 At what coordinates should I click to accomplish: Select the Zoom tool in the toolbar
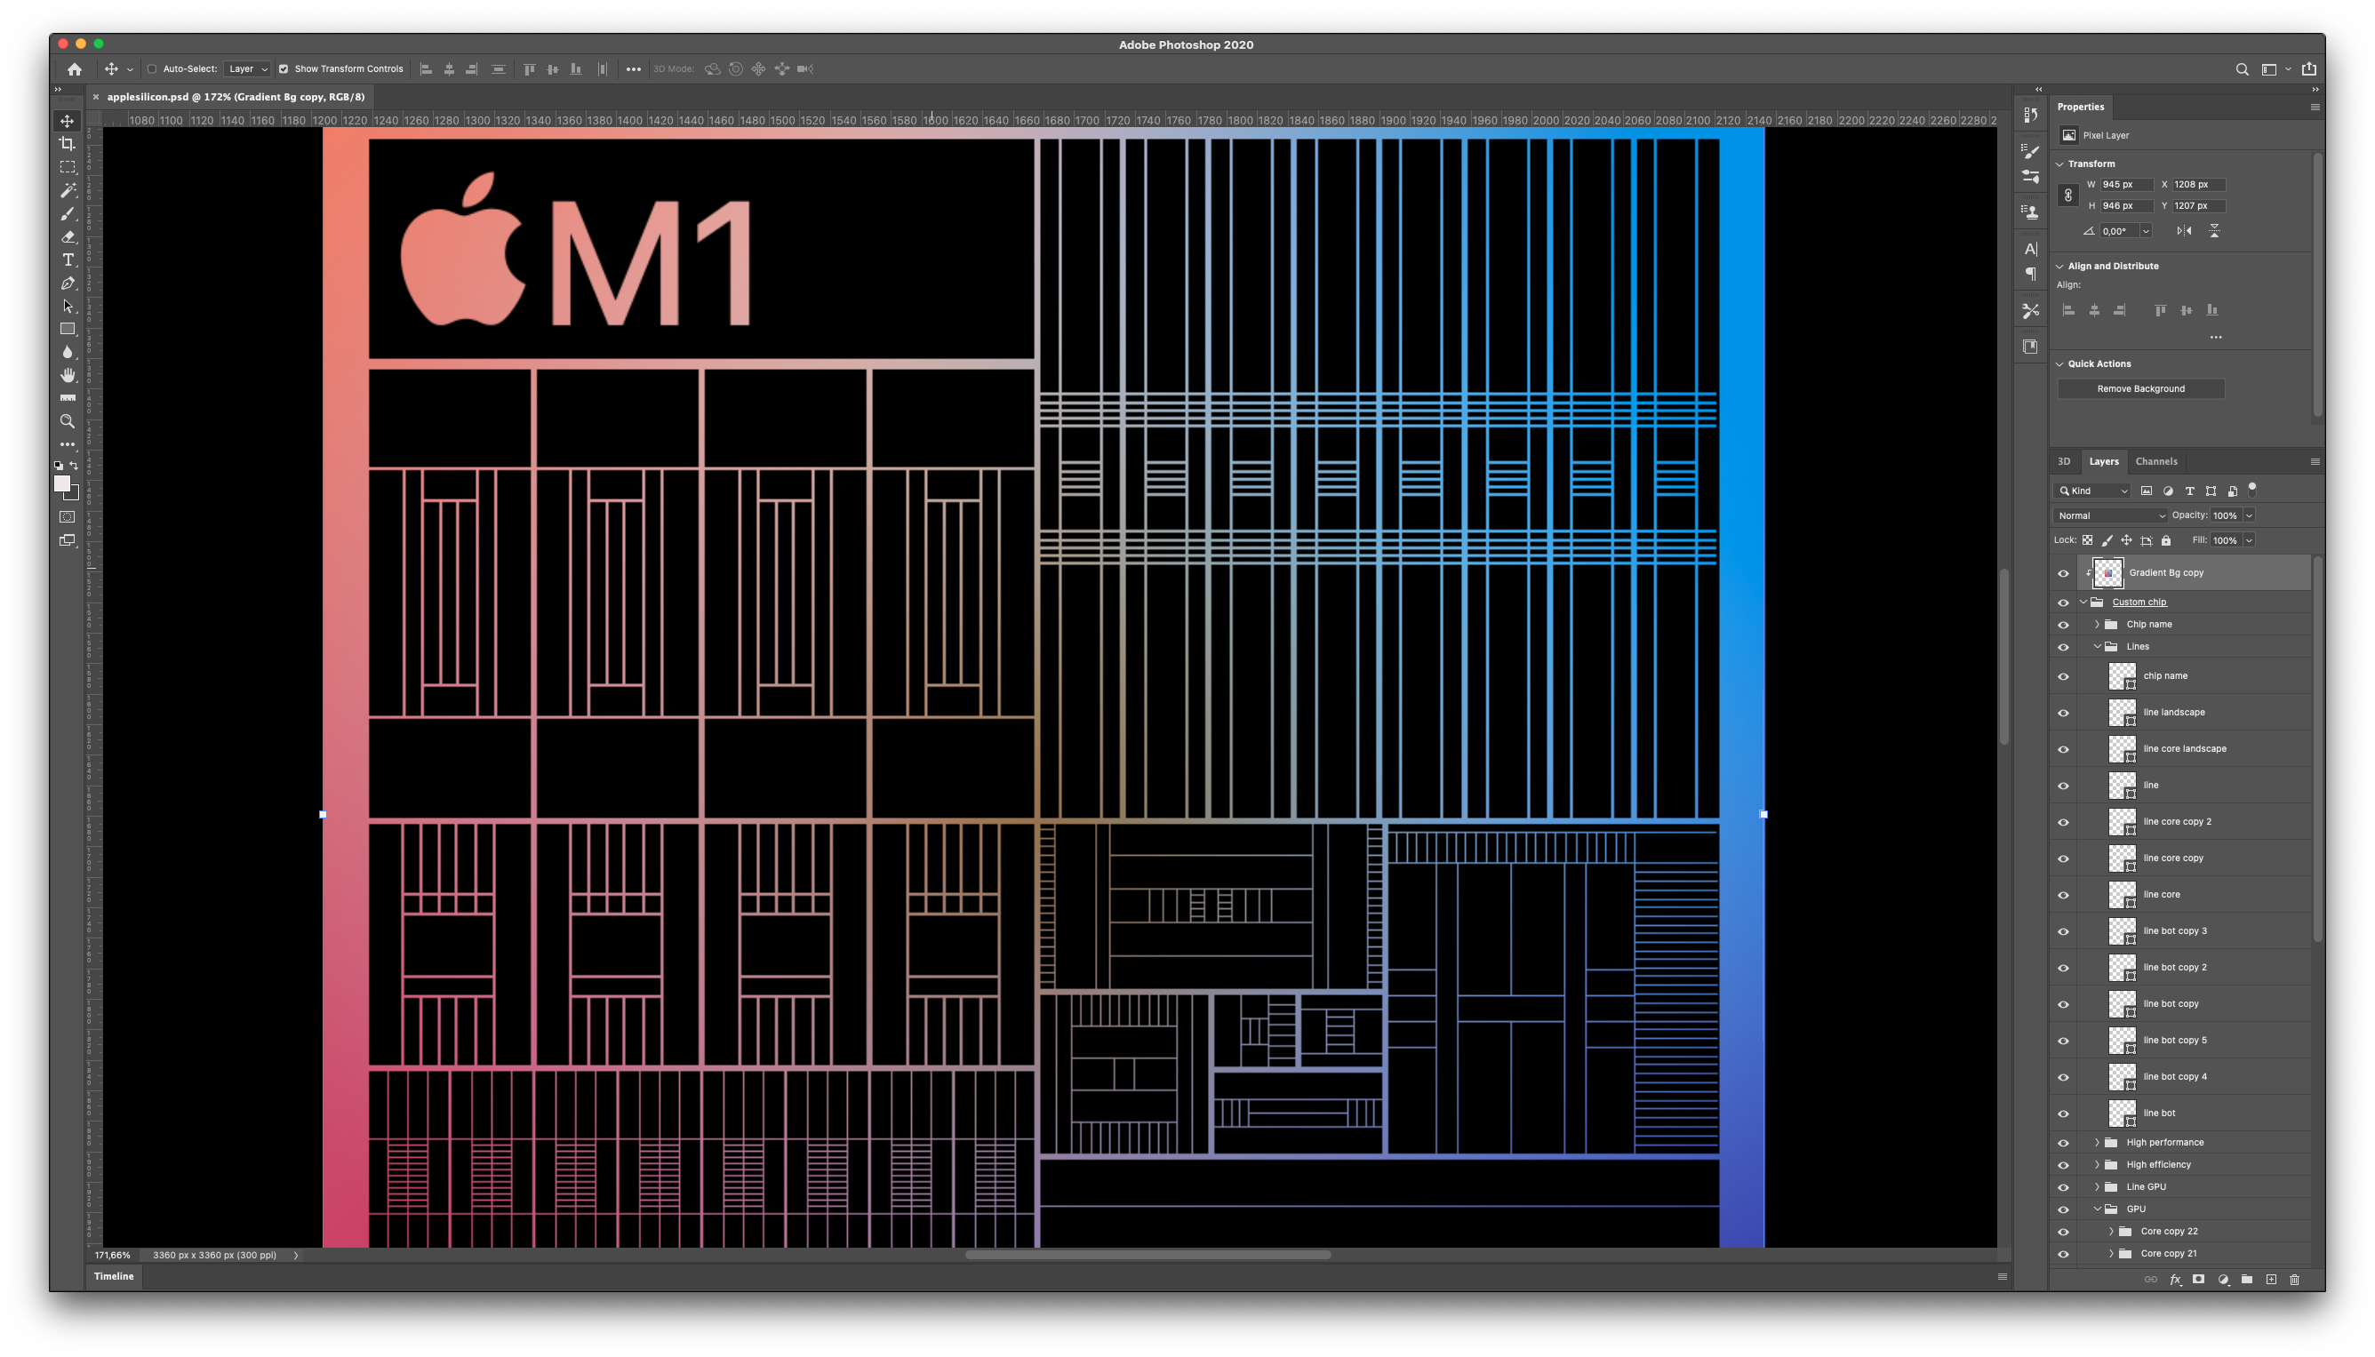pyautogui.click(x=68, y=421)
